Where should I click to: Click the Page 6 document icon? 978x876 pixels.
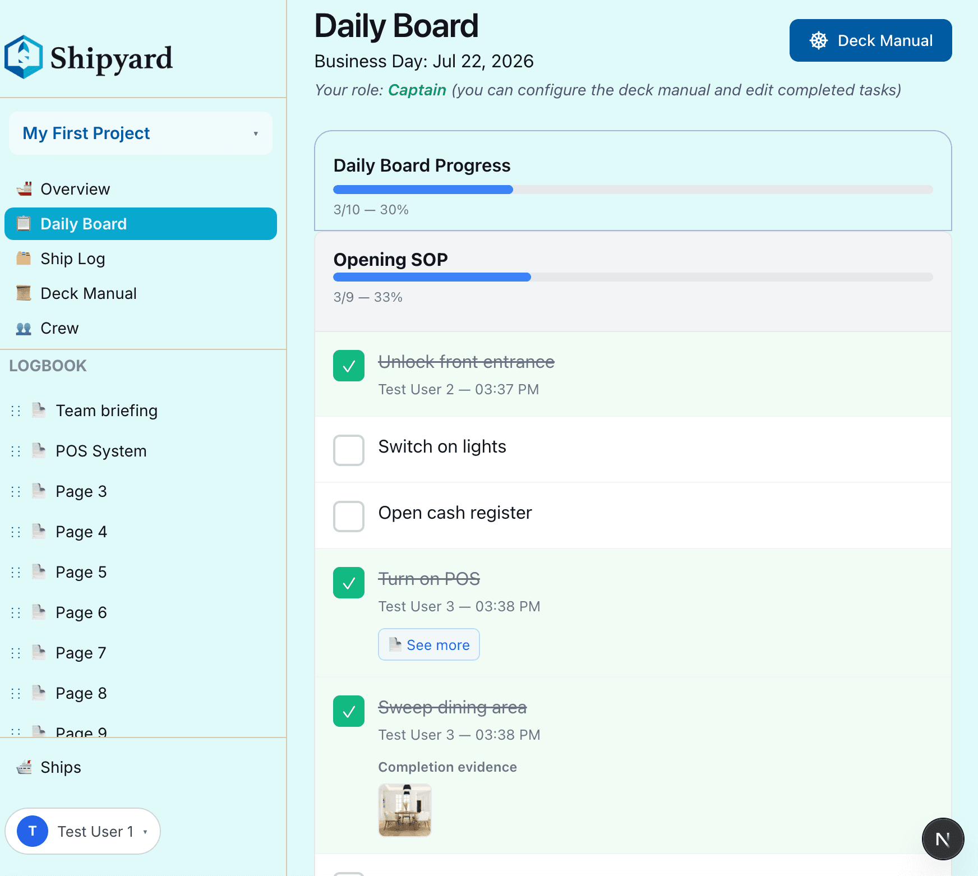pos(39,612)
